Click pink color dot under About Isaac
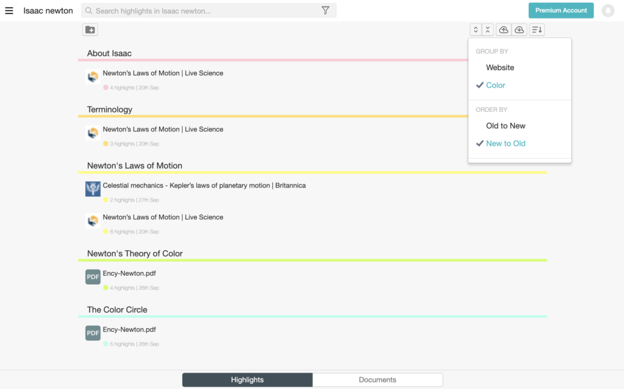Viewport: 624px width, 389px height. (105, 88)
